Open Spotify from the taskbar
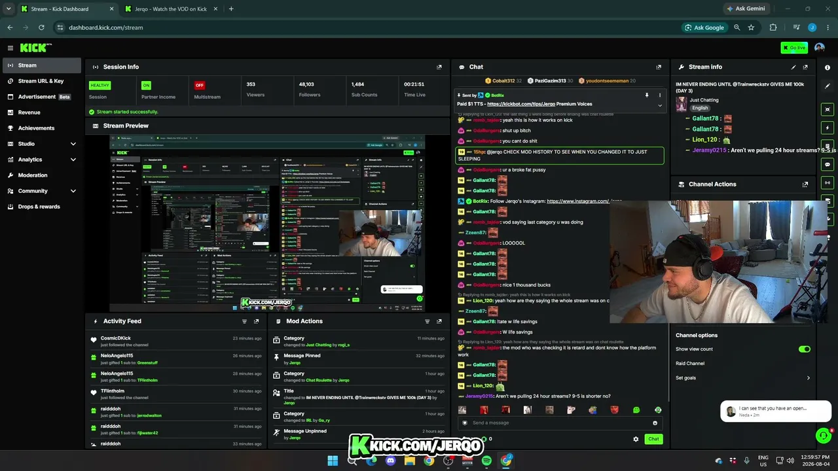The image size is (838, 471). point(486,461)
